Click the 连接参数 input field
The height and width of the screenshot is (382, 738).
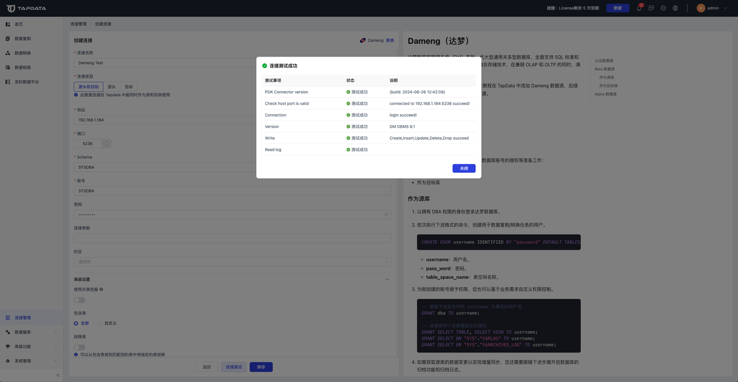pos(233,238)
